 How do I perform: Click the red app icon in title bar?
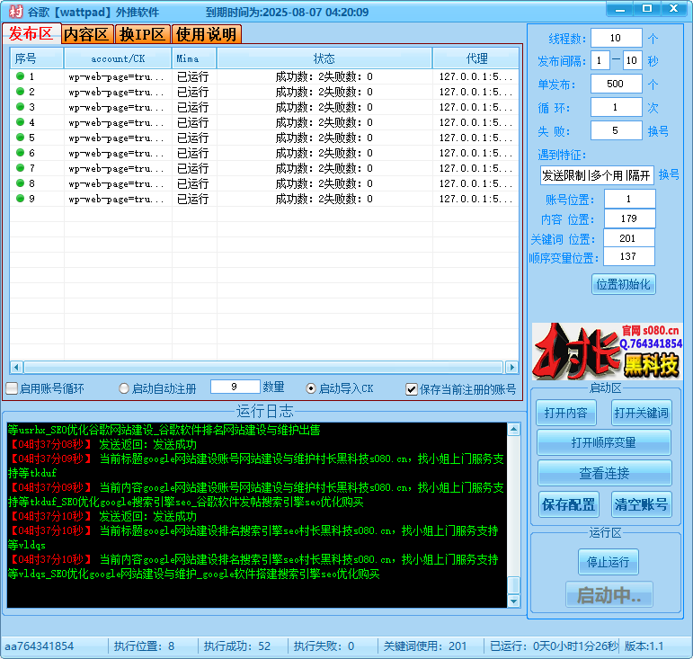click(15, 12)
